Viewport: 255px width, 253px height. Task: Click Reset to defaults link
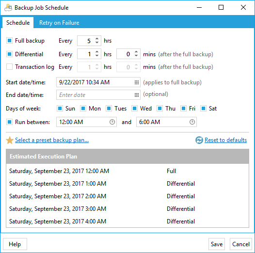(x=226, y=140)
